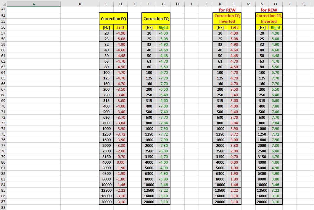Select the -2,22 value at 12500 Hz

(x=120, y=191)
